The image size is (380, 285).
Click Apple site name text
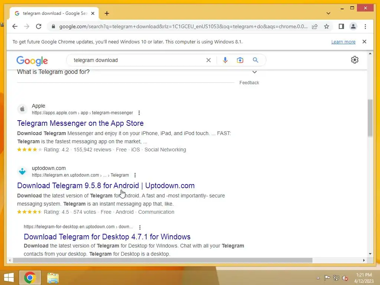[38, 106]
